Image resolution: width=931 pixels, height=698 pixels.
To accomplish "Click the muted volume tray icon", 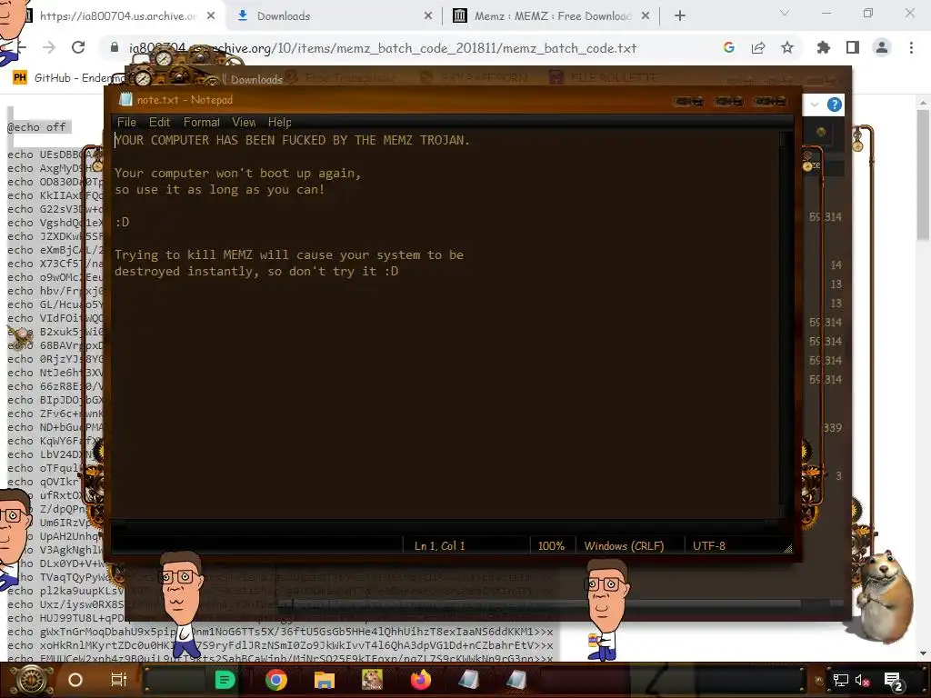I will tap(863, 680).
